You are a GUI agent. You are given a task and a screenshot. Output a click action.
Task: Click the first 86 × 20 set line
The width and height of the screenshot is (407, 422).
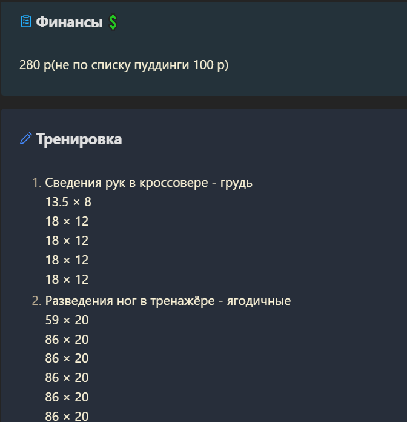[x=67, y=340]
